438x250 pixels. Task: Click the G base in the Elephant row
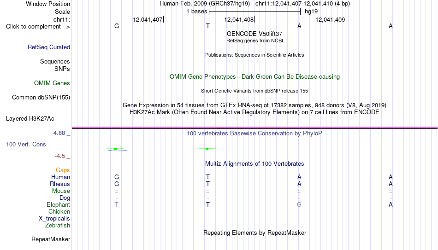coord(299,204)
